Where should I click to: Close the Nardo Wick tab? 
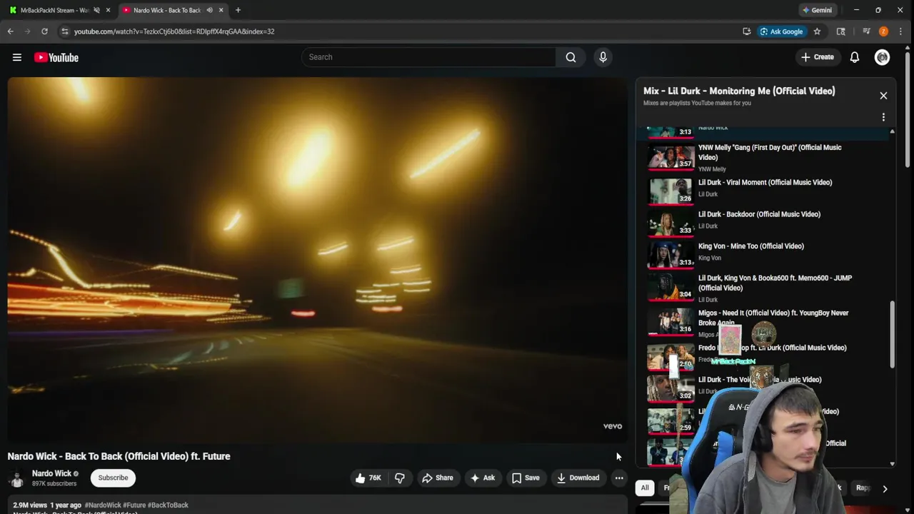click(x=221, y=10)
